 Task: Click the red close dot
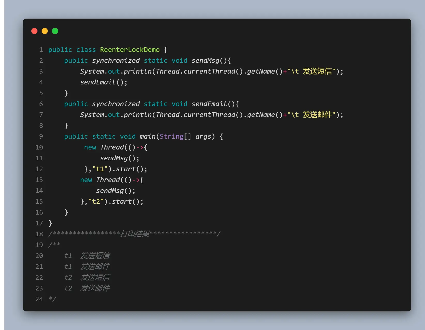click(34, 31)
